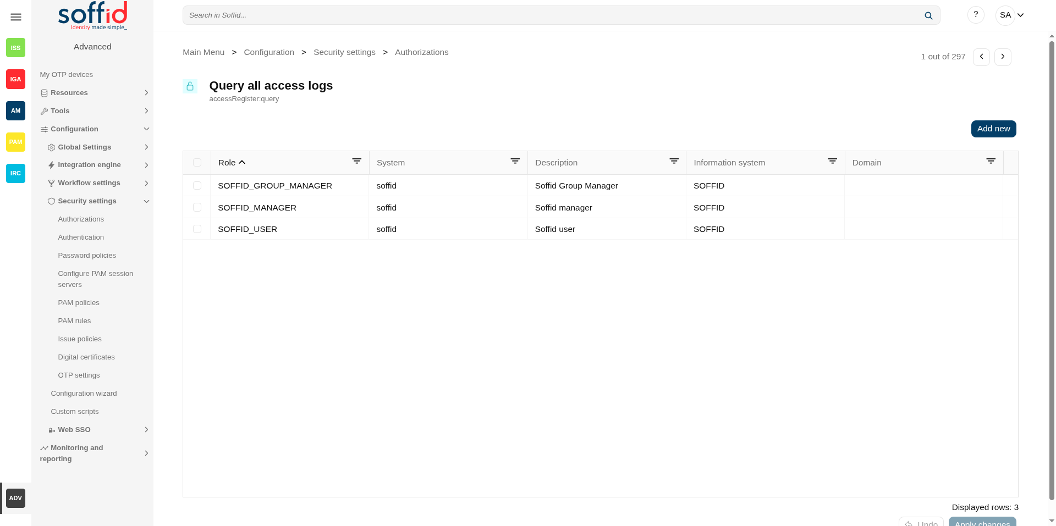Expand the Tools menu chevron

(146, 111)
